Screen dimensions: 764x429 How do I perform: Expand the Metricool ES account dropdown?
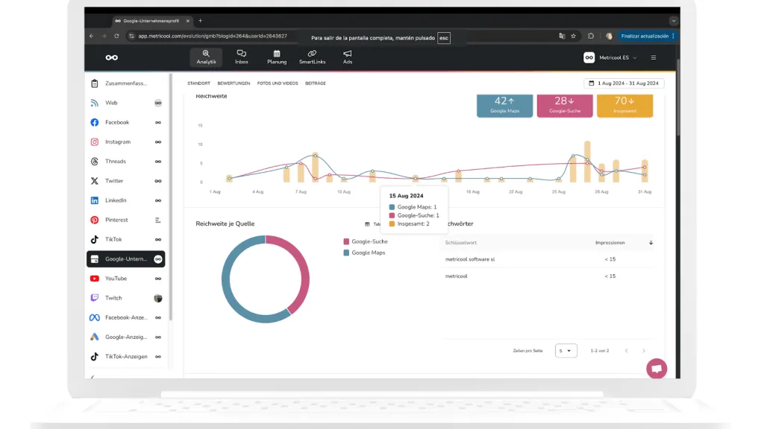[x=610, y=57]
